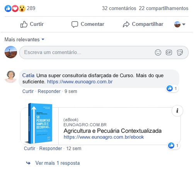The image size is (194, 169).
Task: Click the share arrow Compartilhar icon
Action: (126, 24)
